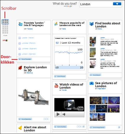This screenshot has height=134, width=125.
Task: Open the bottom-row Big Ben blue sky photo
Action: point(93,117)
